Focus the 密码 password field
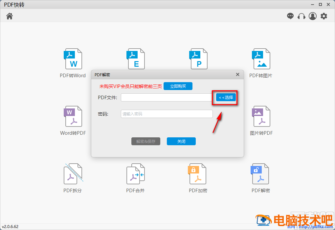The height and width of the screenshot is (230, 335). (167, 114)
